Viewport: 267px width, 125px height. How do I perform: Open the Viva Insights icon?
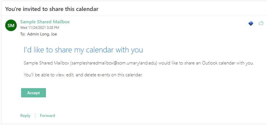[x=251, y=23]
